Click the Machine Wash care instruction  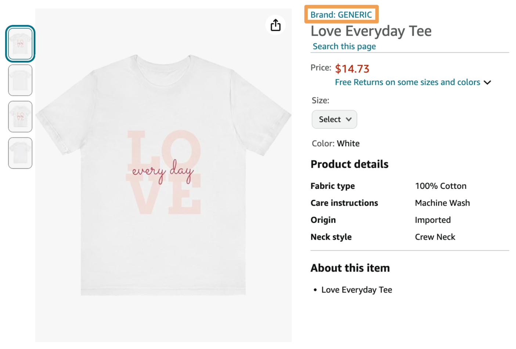(442, 203)
